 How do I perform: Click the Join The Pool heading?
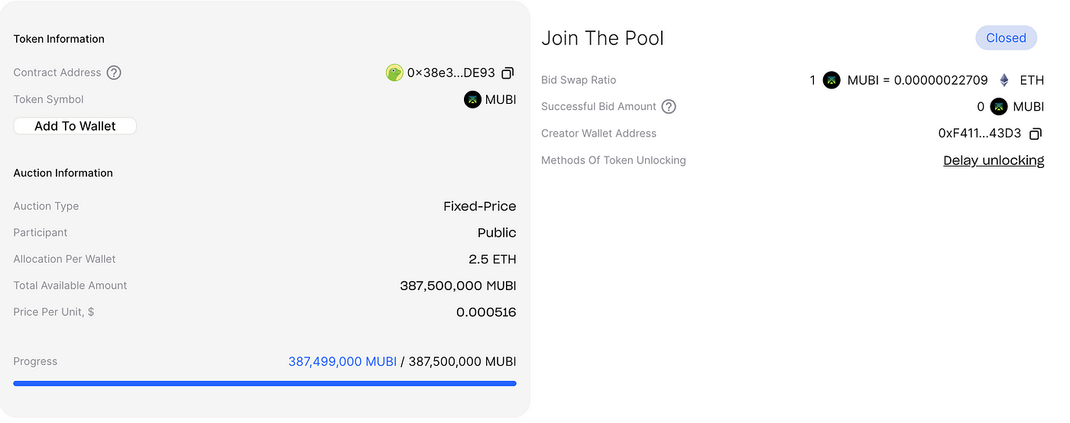(602, 38)
